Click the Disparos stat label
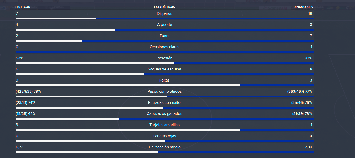 click(x=164, y=14)
